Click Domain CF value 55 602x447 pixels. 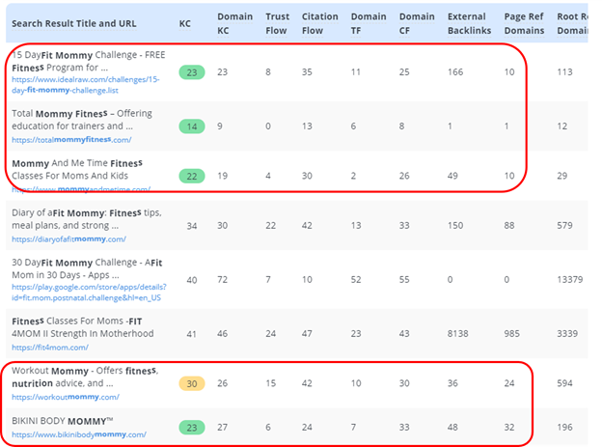click(x=404, y=279)
